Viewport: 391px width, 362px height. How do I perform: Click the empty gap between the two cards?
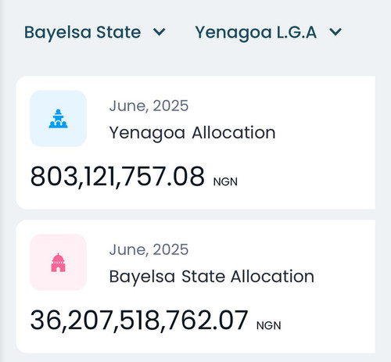195,214
